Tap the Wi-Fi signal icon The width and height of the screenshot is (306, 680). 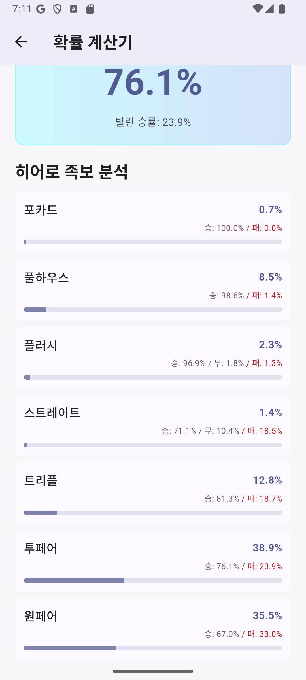257,9
